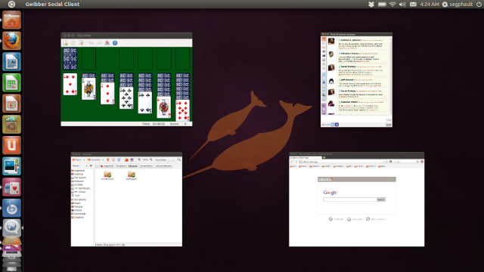This screenshot has width=484, height=272.
Task: Click Forward button in Pictures file window
Action: pos(94,159)
